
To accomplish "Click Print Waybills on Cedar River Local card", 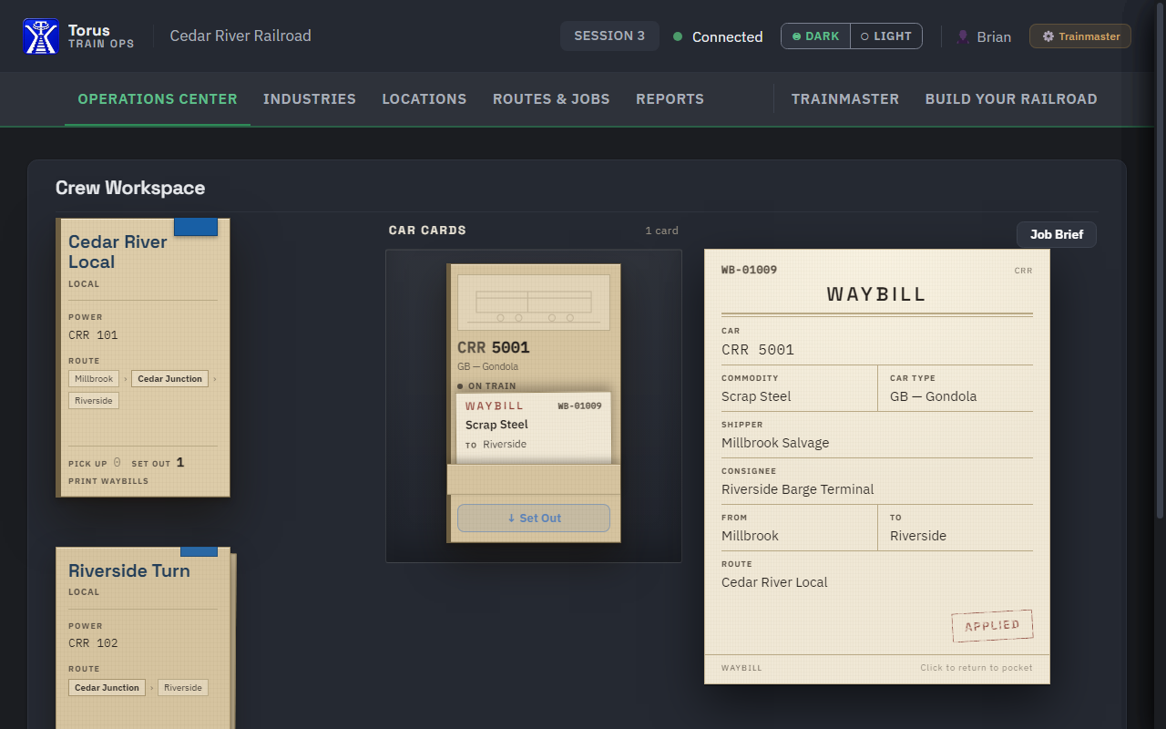I will 108,481.
